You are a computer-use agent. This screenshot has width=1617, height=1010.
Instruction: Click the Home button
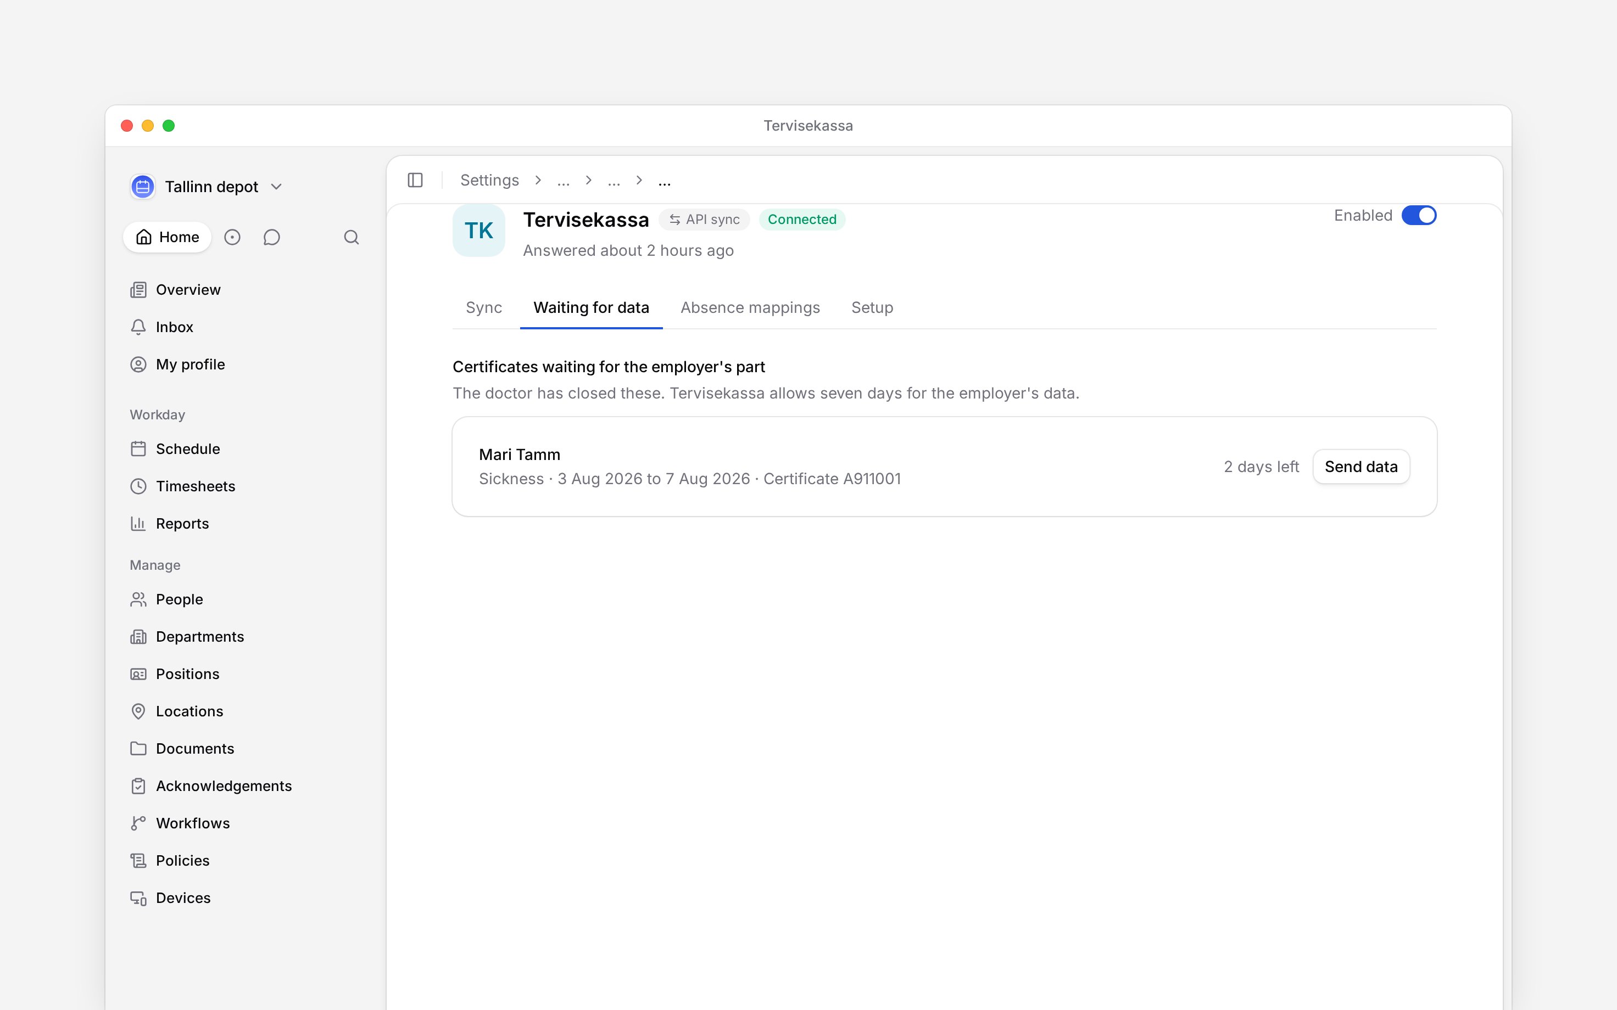click(167, 237)
